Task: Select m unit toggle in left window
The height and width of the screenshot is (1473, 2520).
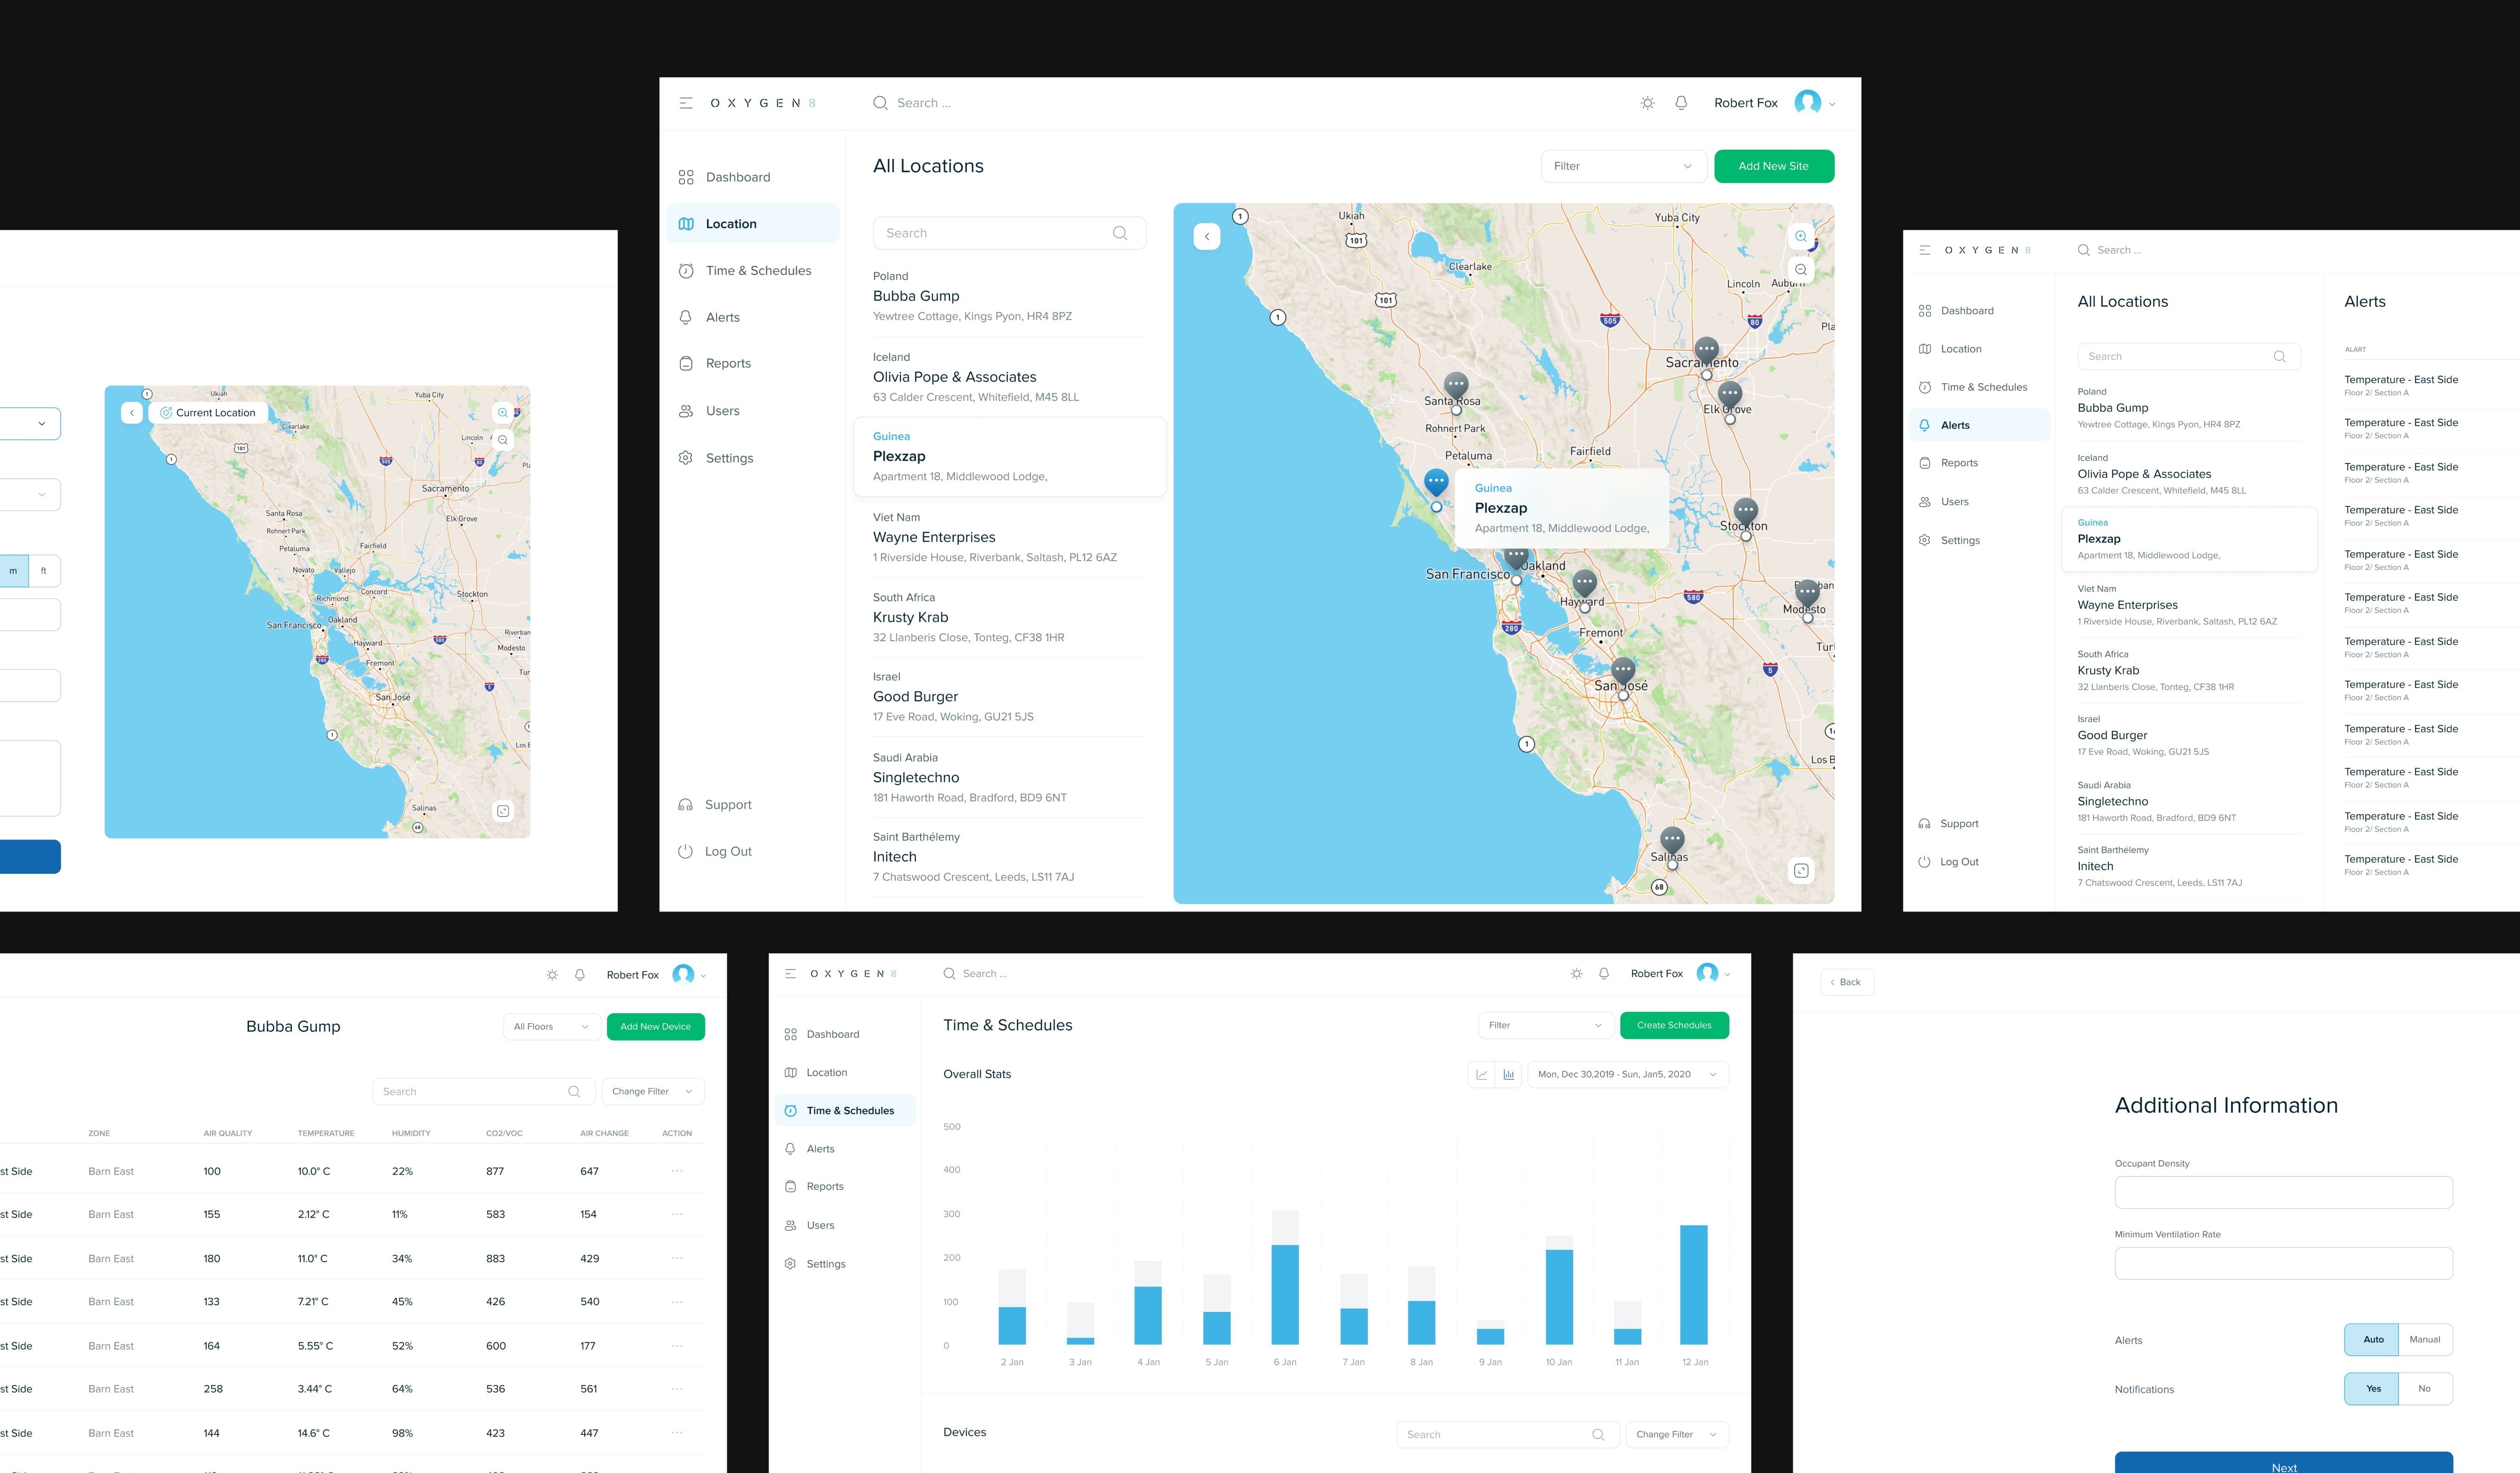Action: coord(13,571)
